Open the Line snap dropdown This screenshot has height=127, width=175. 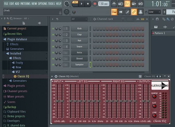(x=154, y=12)
